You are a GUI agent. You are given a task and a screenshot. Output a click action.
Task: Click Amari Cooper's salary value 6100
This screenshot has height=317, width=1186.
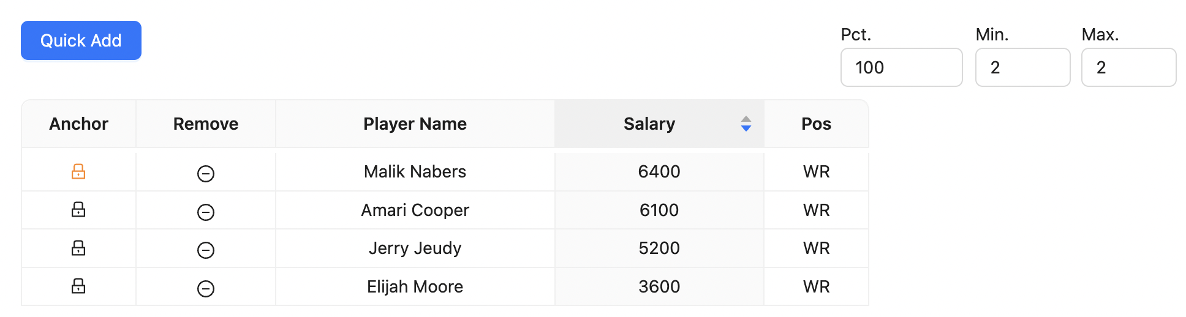pos(659,210)
